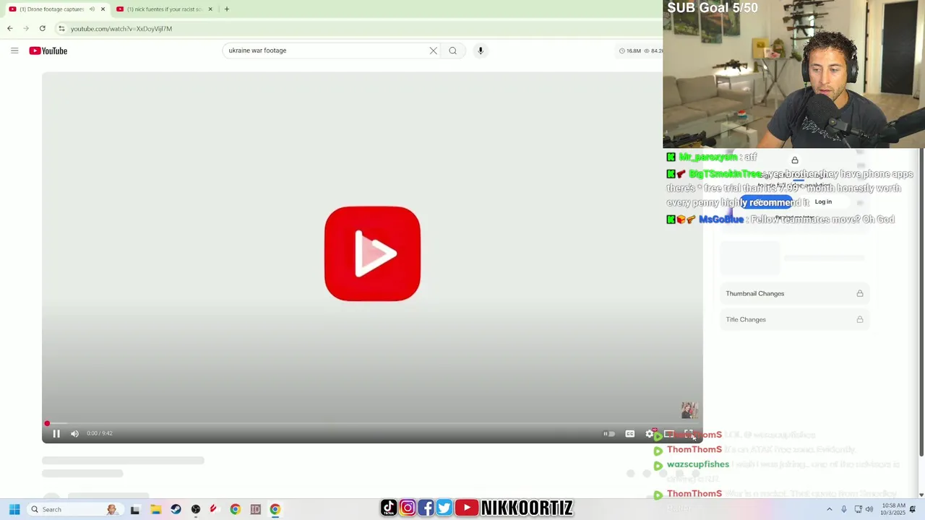Screen dimensions: 925x520
Task: Click the youtube.com address bar URL
Action: 121,29
